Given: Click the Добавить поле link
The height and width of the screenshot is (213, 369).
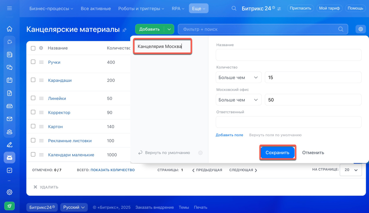Looking at the screenshot, I should (x=229, y=135).
